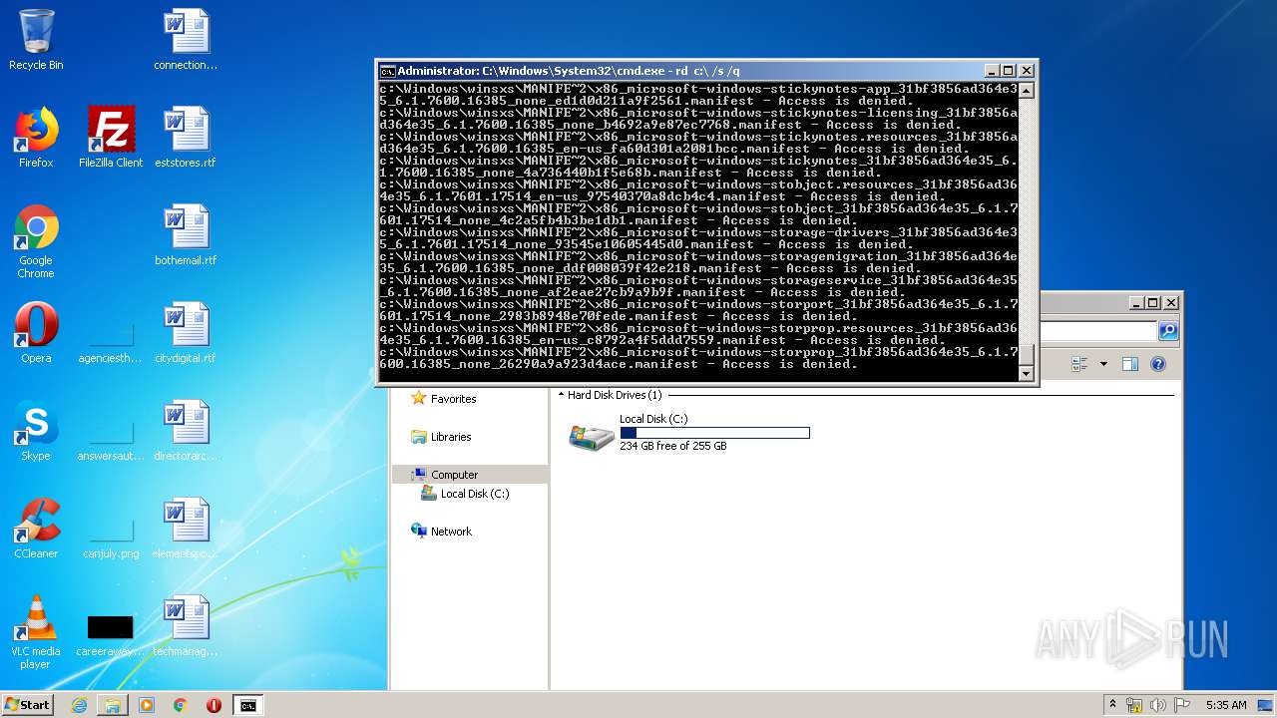Image resolution: width=1277 pixels, height=718 pixels.
Task: Close the Explorer window
Action: point(1171,303)
